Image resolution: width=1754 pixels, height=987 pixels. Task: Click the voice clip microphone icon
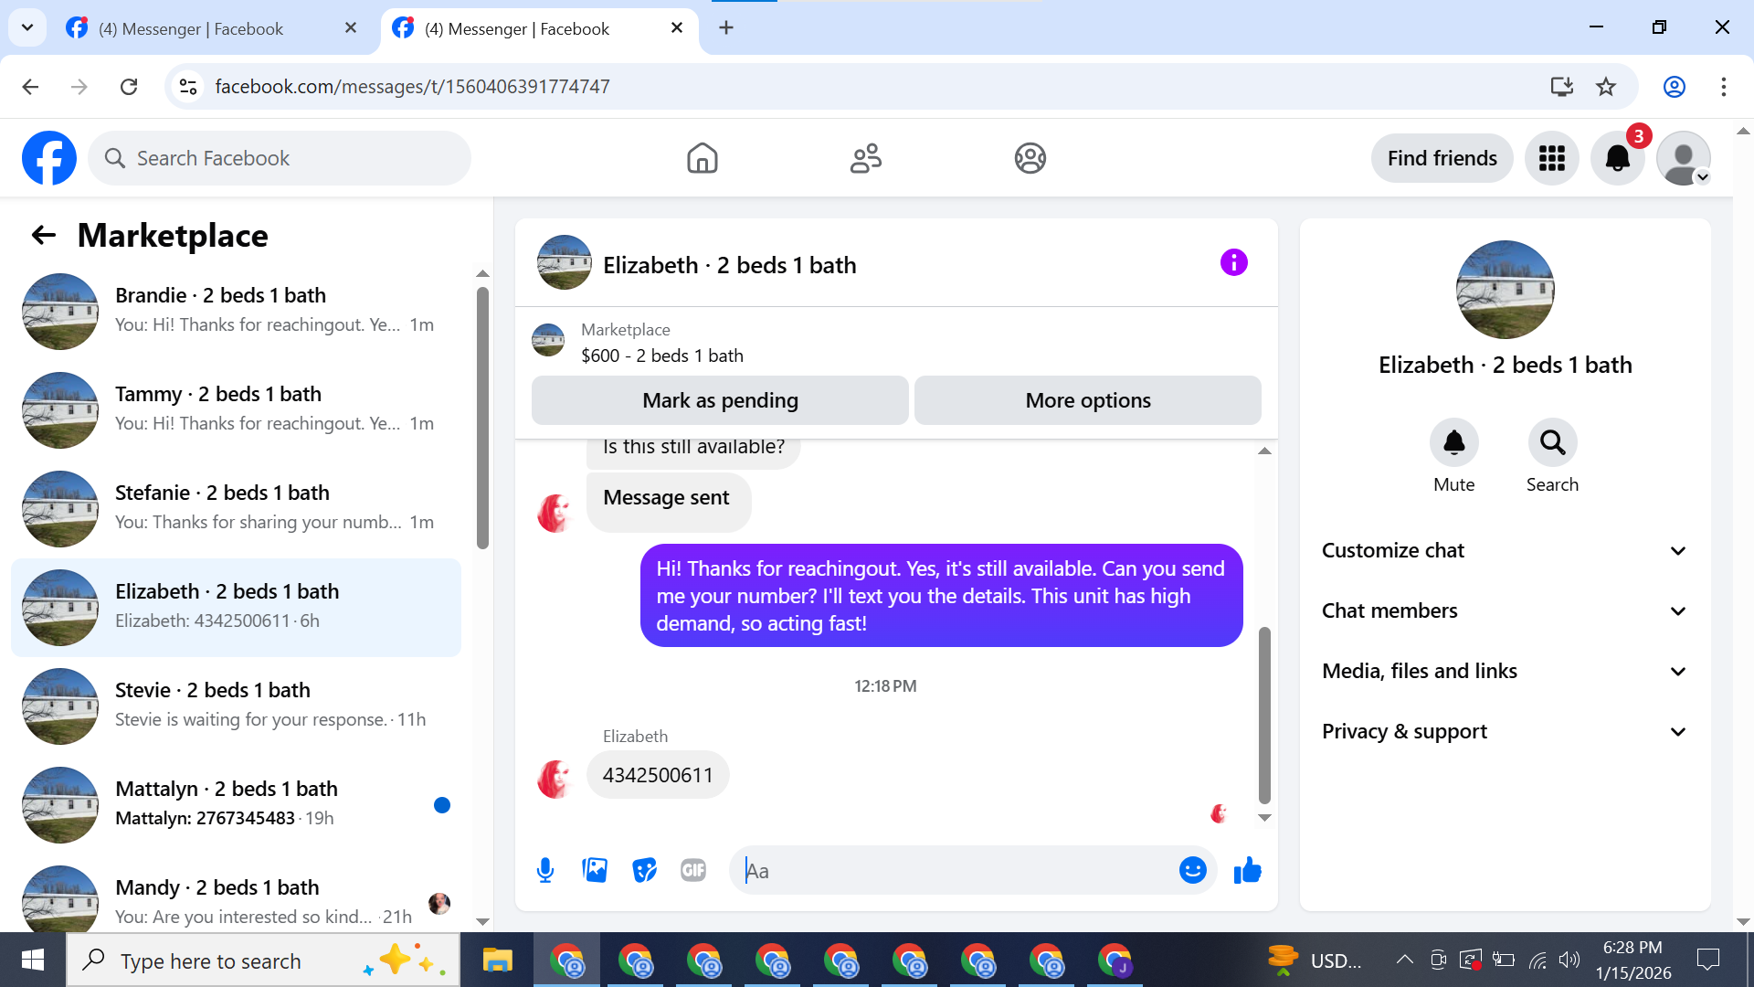click(x=545, y=870)
